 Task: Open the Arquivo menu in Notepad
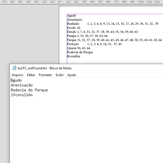[x=17, y=75]
